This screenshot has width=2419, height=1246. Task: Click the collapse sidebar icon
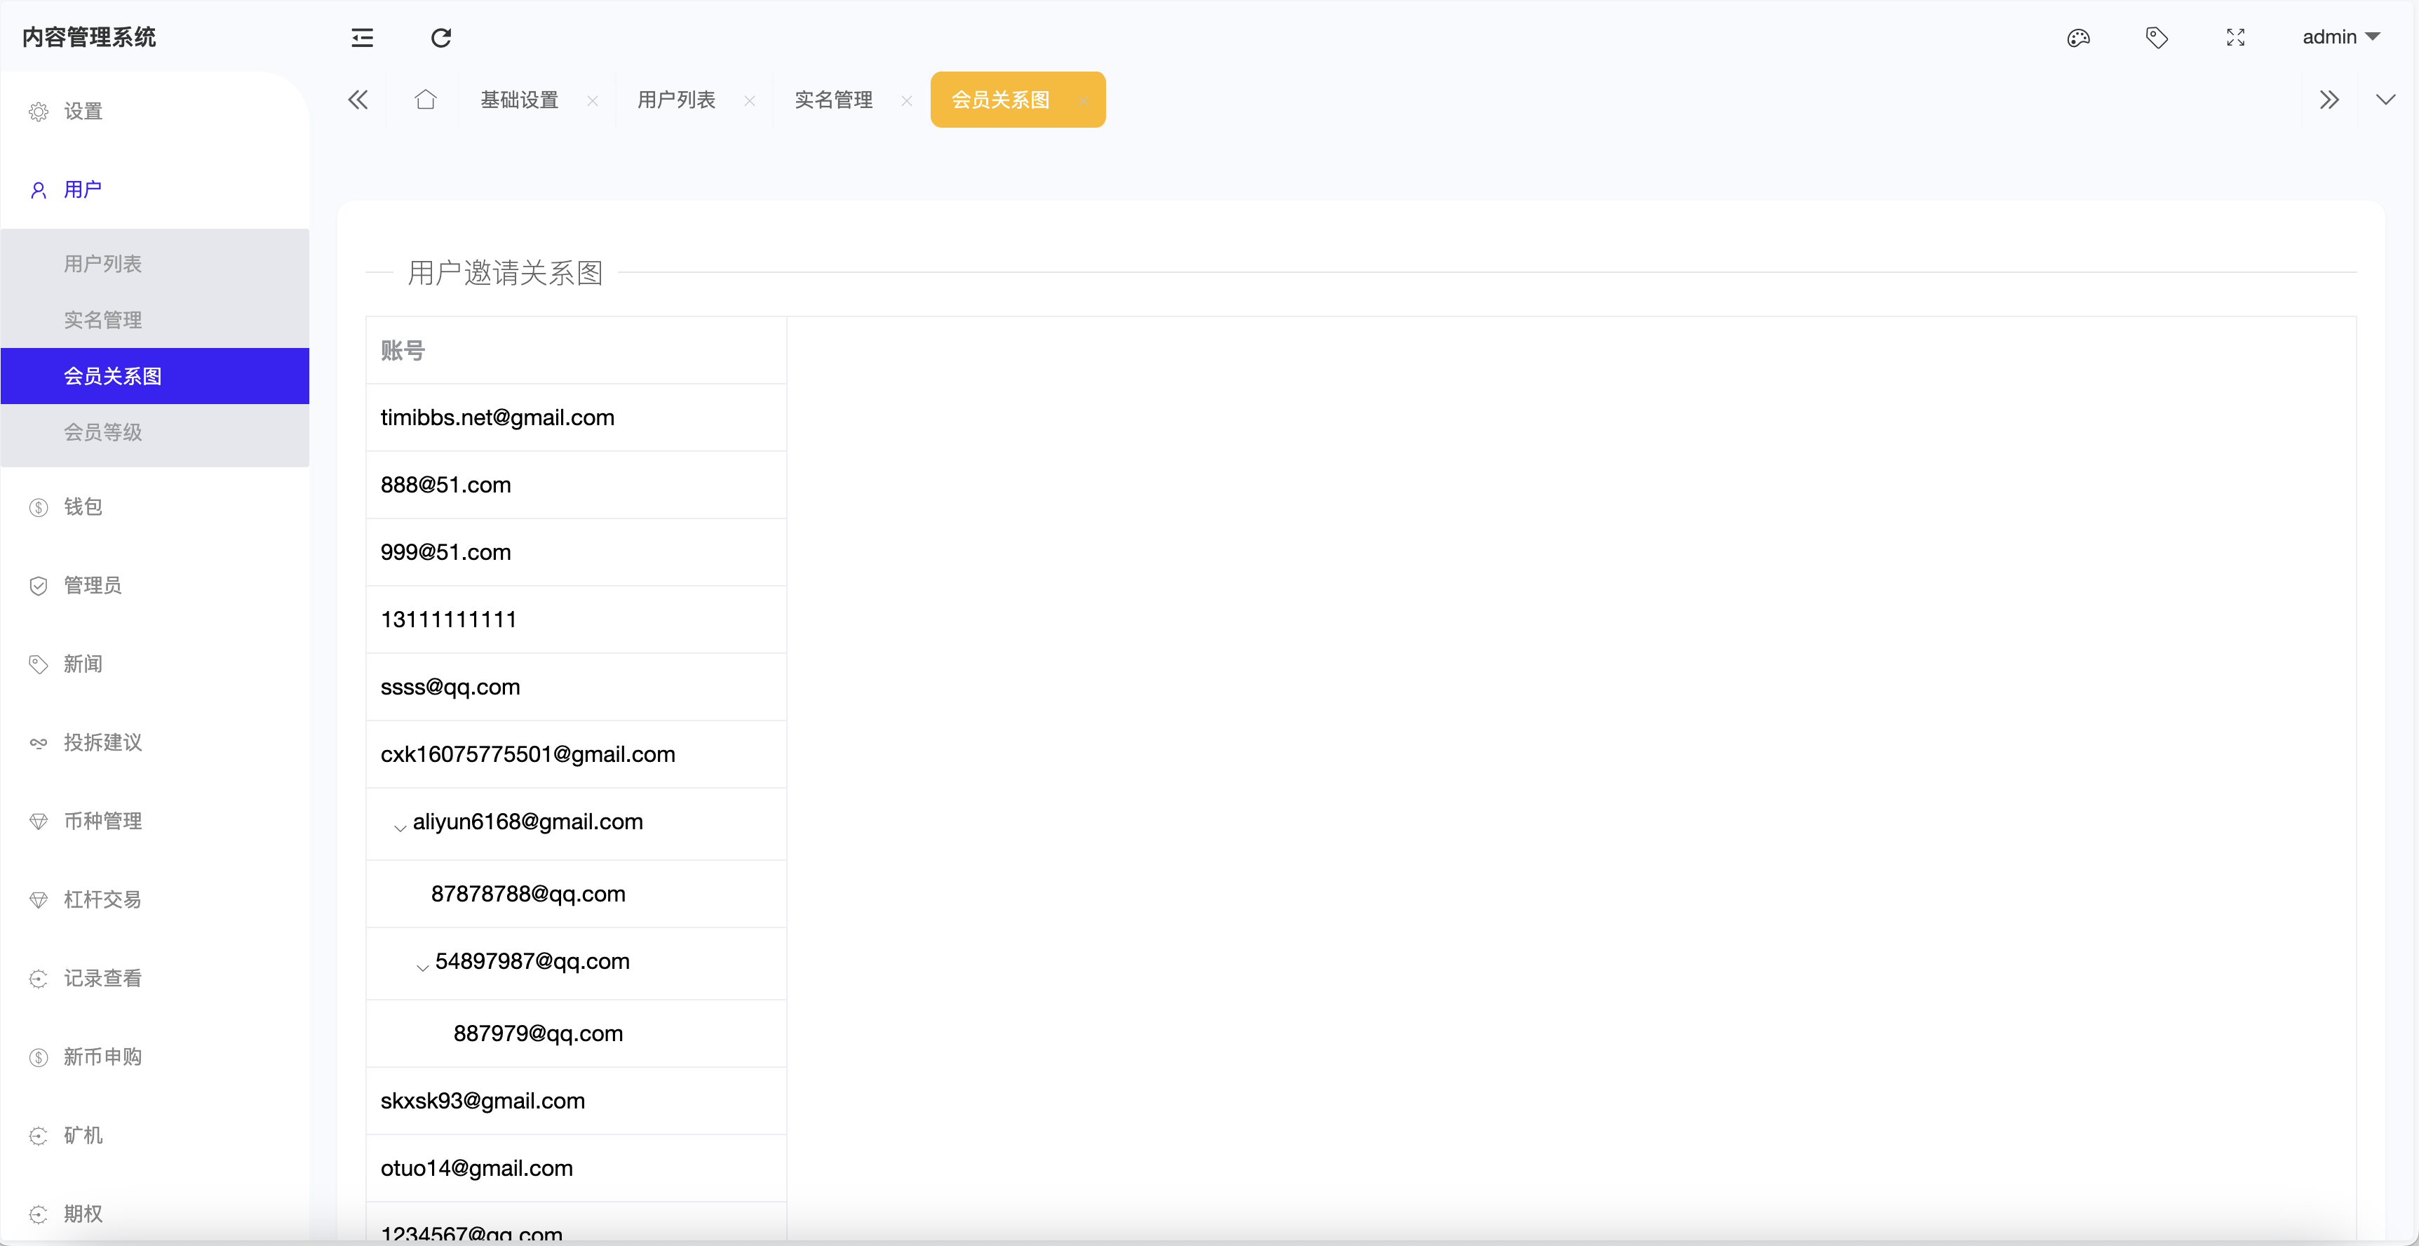click(363, 38)
